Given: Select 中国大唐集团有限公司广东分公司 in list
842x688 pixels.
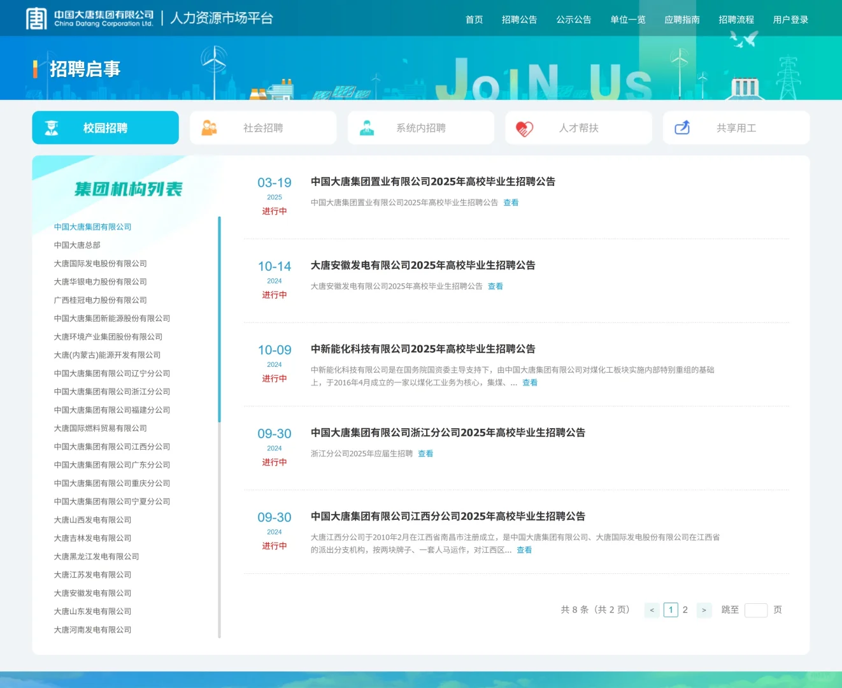Looking at the screenshot, I should pyautogui.click(x=112, y=465).
